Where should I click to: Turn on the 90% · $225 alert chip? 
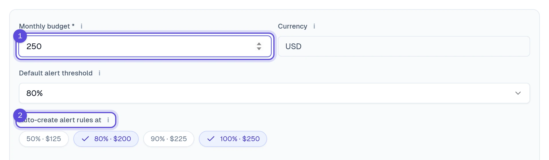tap(169, 139)
